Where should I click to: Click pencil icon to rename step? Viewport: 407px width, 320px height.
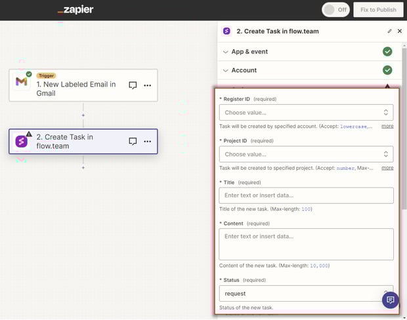pos(390,31)
